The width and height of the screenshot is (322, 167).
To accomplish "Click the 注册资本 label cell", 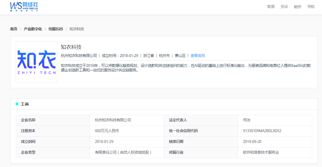I will 53,131.
